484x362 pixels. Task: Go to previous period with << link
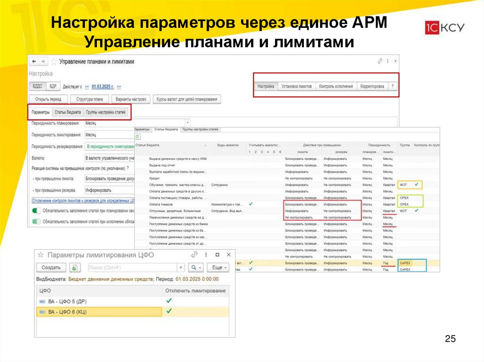[x=87, y=87]
